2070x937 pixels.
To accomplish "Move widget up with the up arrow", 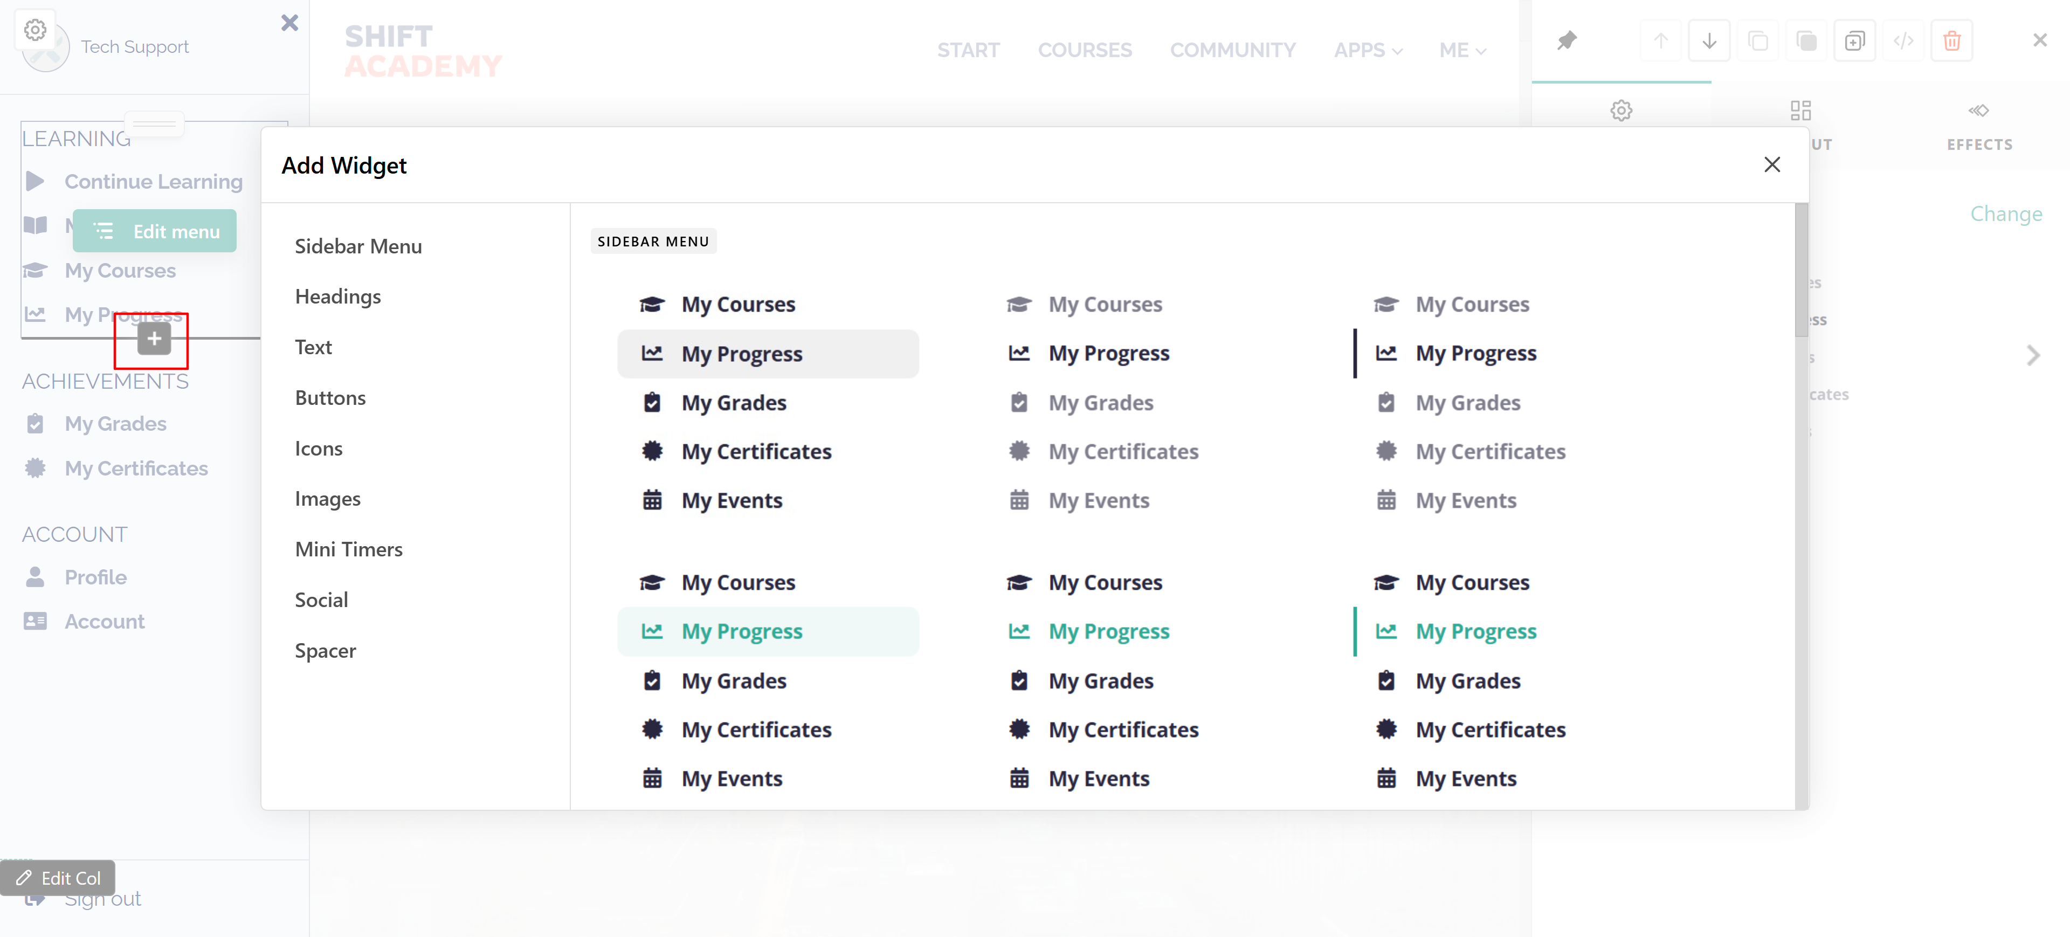I will tap(1661, 40).
